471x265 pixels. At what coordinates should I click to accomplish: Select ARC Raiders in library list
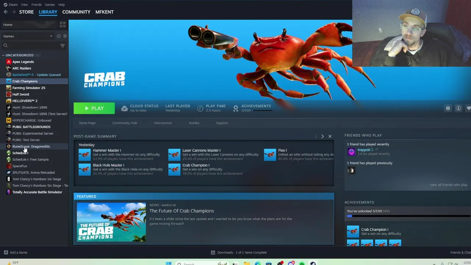pos(22,68)
